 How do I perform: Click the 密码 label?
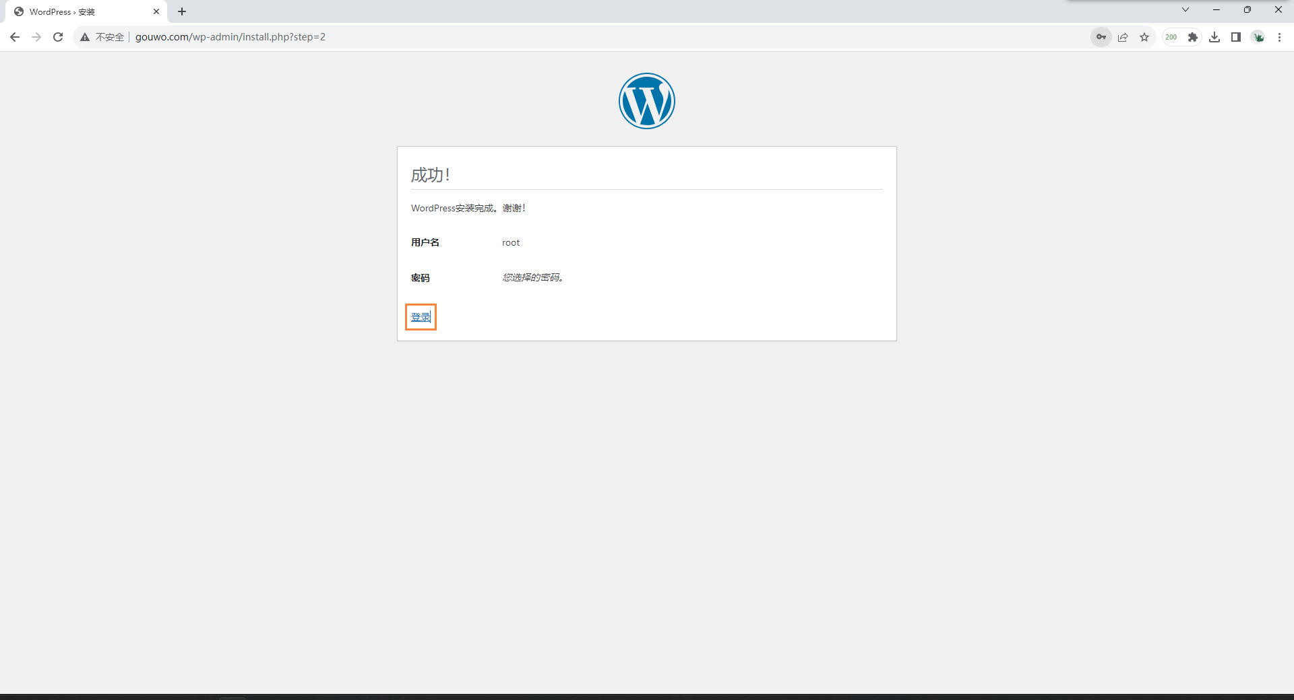click(421, 278)
